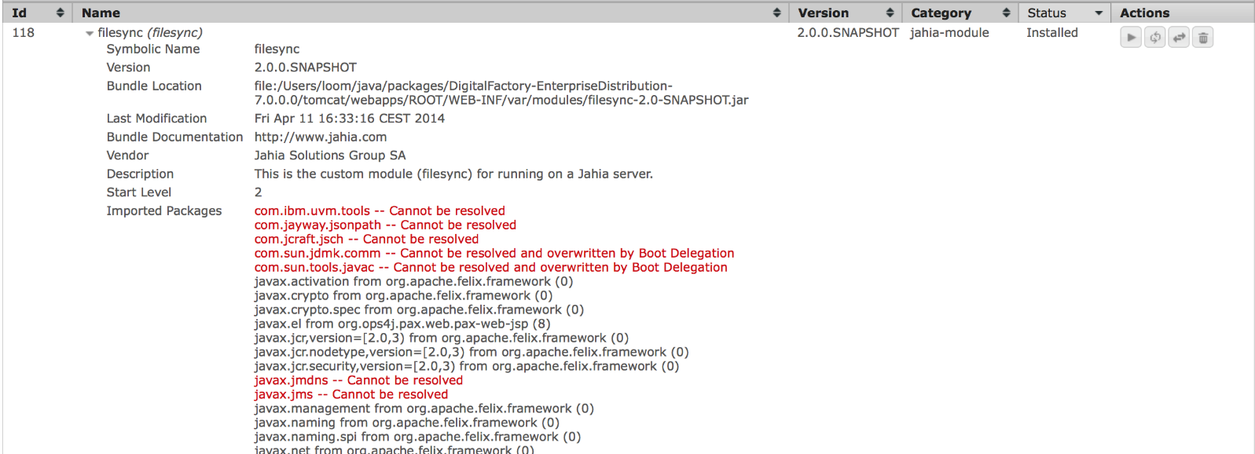The image size is (1255, 454).
Task: Open the filesync (filesync) bundle name
Action: 150,32
